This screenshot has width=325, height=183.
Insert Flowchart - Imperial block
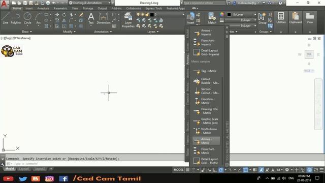point(206,42)
